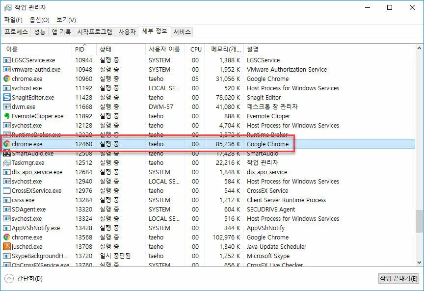Sort processes by the CPU column header
The height and width of the screenshot is (291, 424).
pos(196,49)
